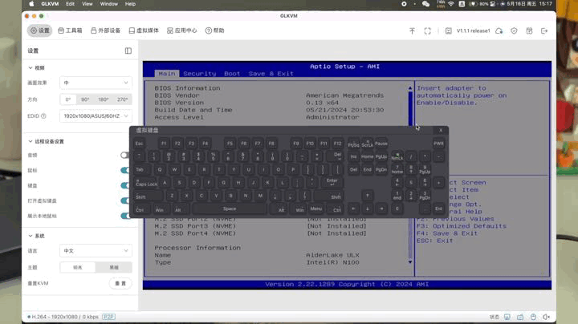Click the logout exit icon
The height and width of the screenshot is (324, 578).
(x=544, y=31)
